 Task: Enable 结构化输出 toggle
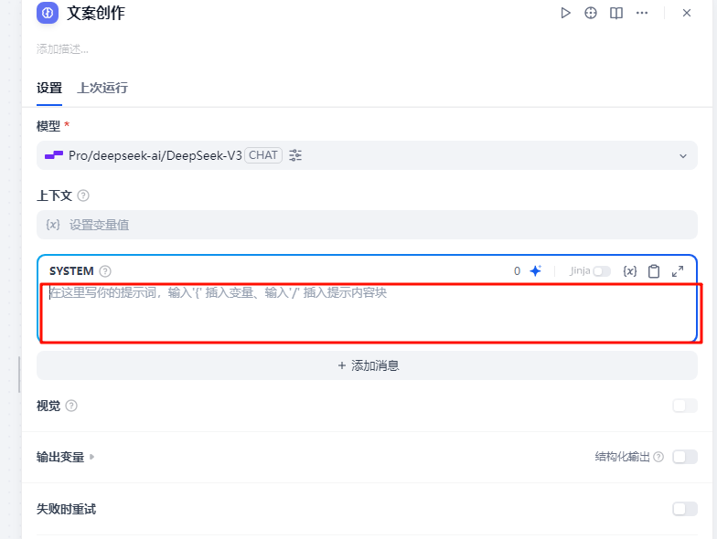pos(684,457)
